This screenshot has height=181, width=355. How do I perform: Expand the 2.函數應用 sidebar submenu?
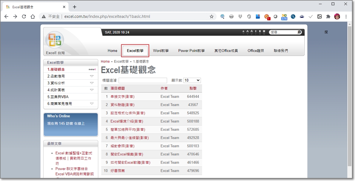pos(92,76)
